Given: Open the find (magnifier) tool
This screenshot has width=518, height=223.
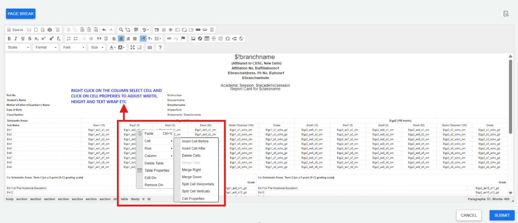Looking at the screenshot, I should tap(121, 30).
